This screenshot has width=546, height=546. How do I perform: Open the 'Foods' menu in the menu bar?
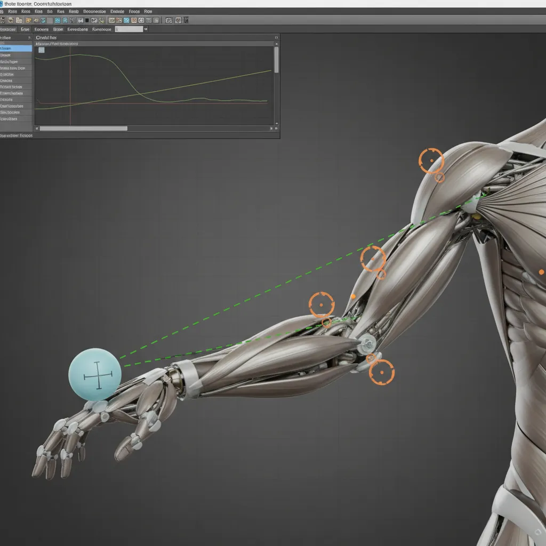coord(134,12)
